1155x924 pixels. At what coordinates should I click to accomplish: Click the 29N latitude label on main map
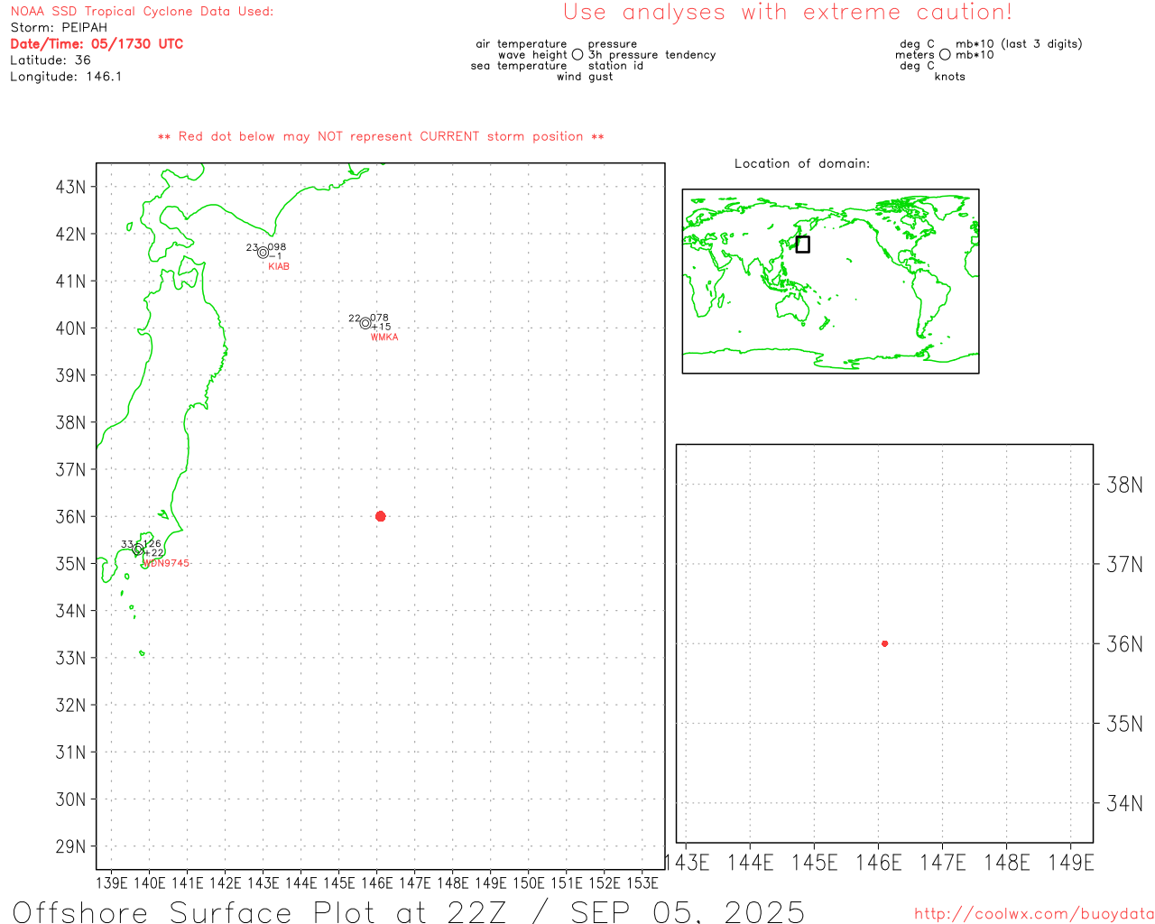click(71, 846)
